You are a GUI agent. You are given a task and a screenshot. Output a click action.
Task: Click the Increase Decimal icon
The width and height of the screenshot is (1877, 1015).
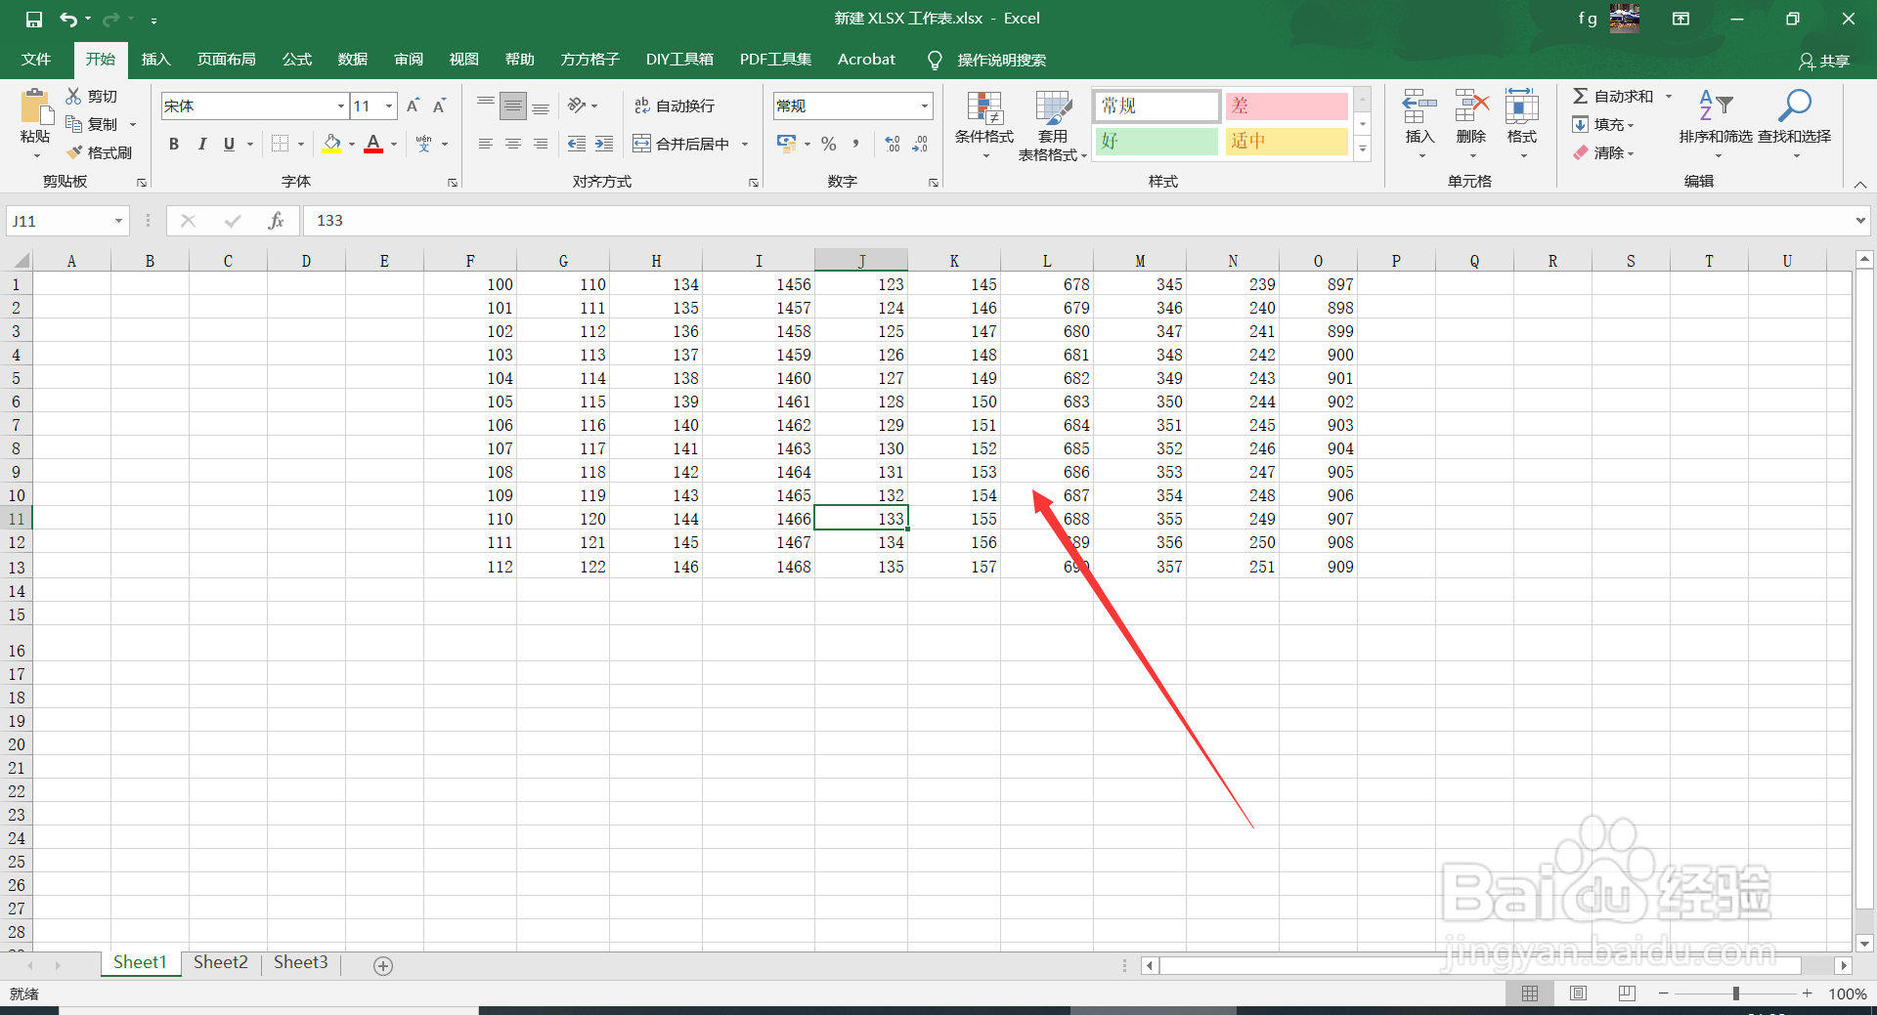coord(892,144)
